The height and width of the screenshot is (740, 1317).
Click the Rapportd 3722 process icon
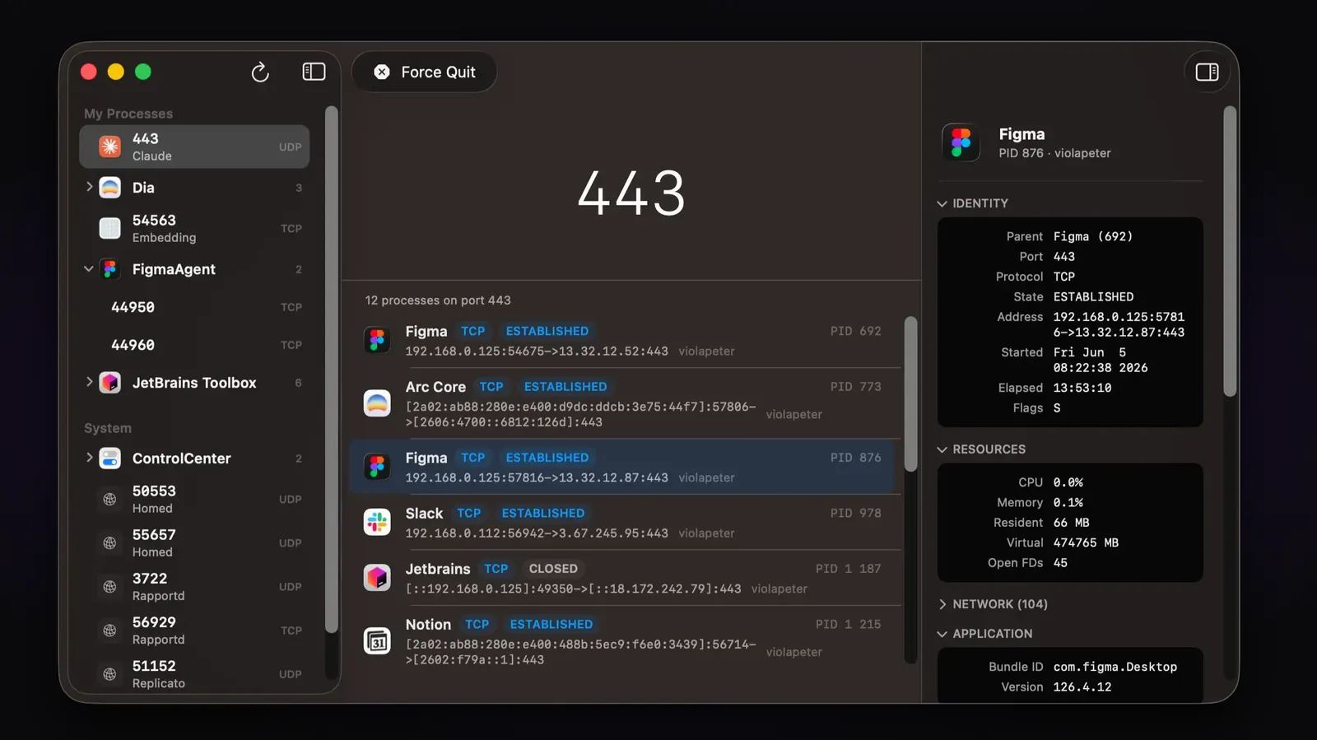click(109, 586)
